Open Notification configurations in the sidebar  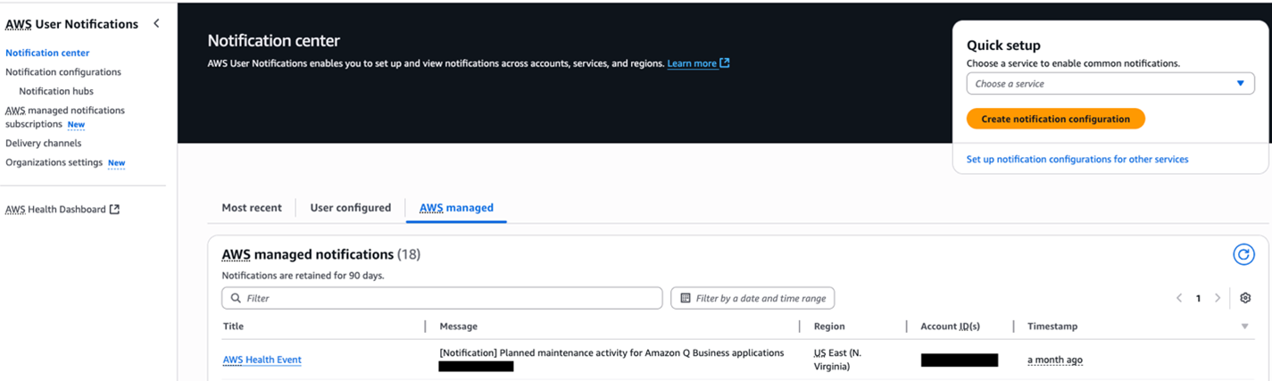tap(63, 72)
